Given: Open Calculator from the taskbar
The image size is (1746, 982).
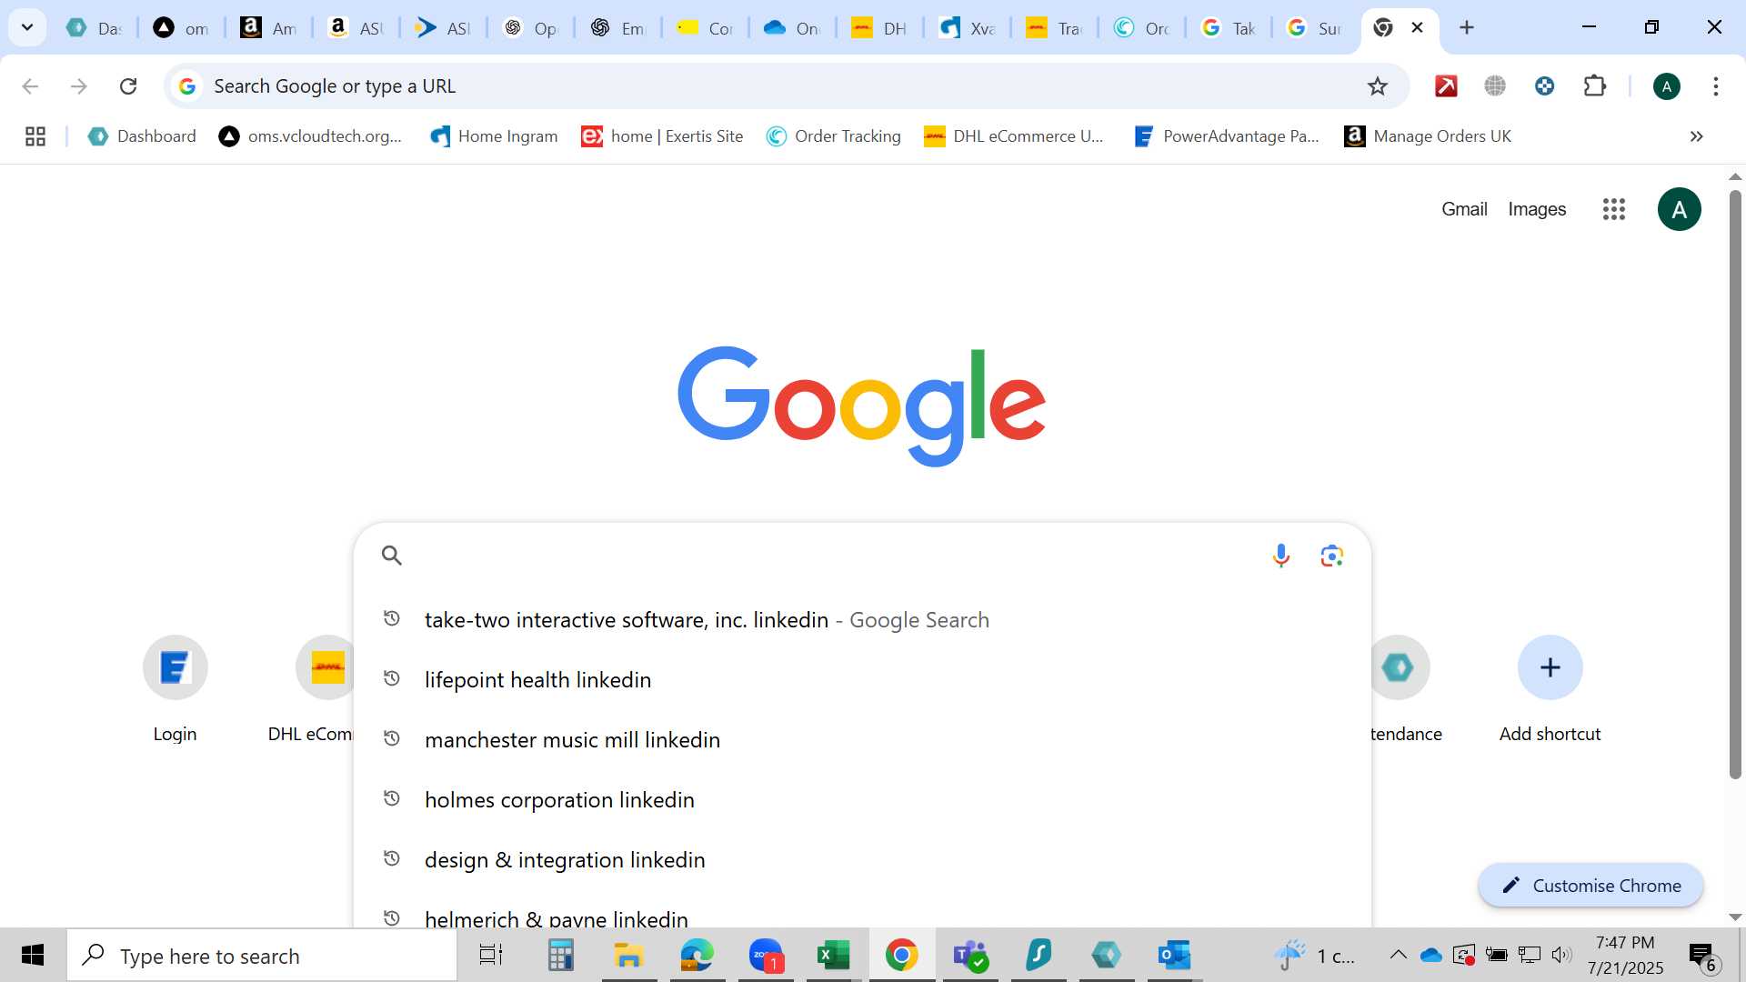Looking at the screenshot, I should coord(560,956).
